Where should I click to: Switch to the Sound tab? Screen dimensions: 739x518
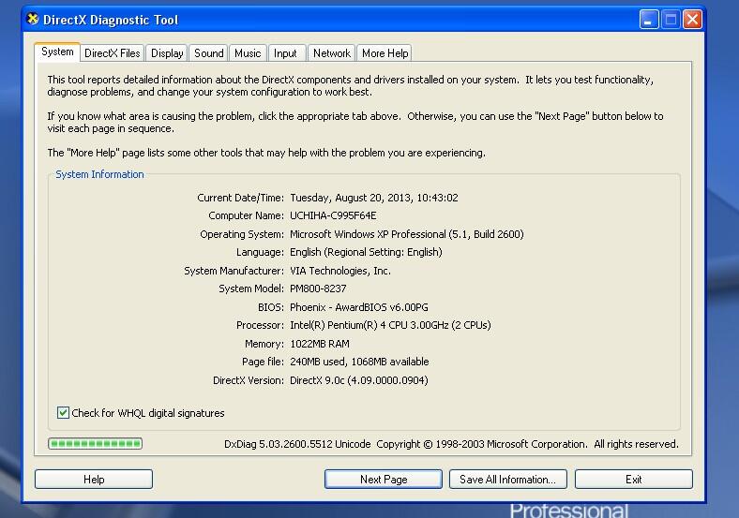(x=209, y=53)
